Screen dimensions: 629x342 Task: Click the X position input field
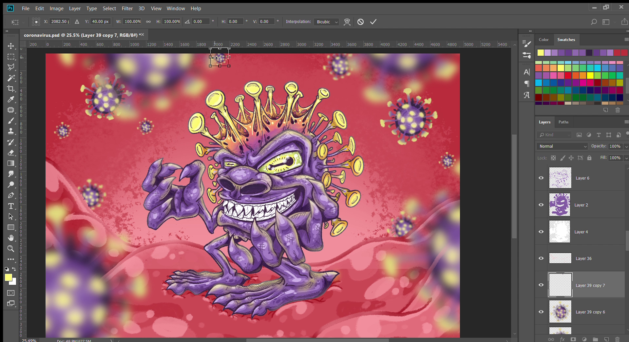point(60,22)
